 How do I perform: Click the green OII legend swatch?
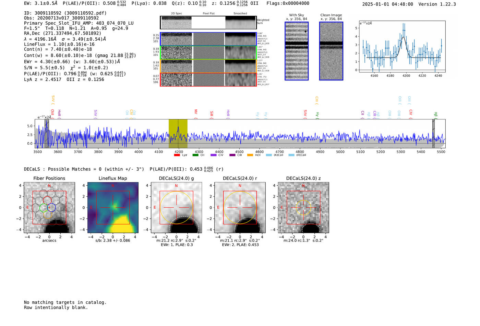click(195, 155)
